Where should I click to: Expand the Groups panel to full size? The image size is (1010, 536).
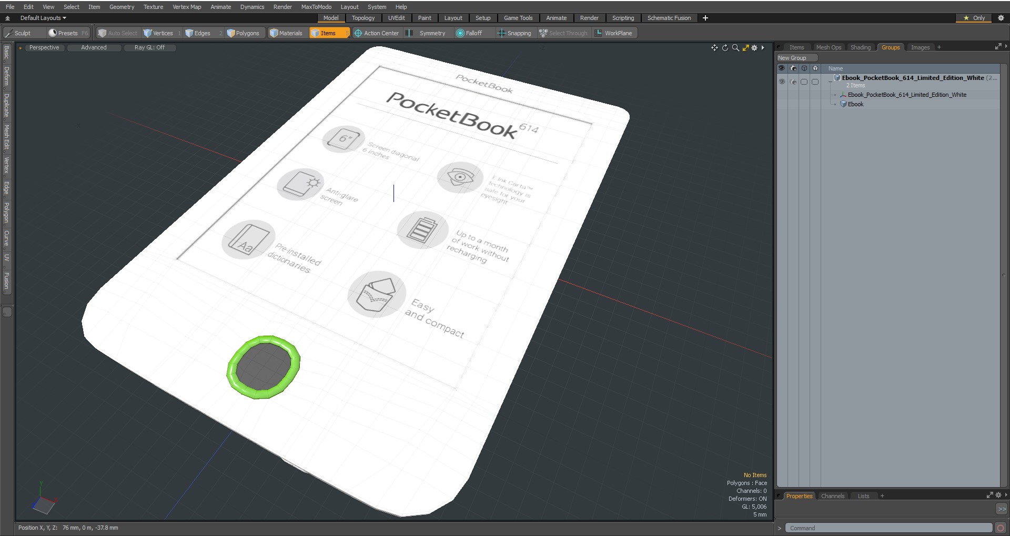pos(998,47)
